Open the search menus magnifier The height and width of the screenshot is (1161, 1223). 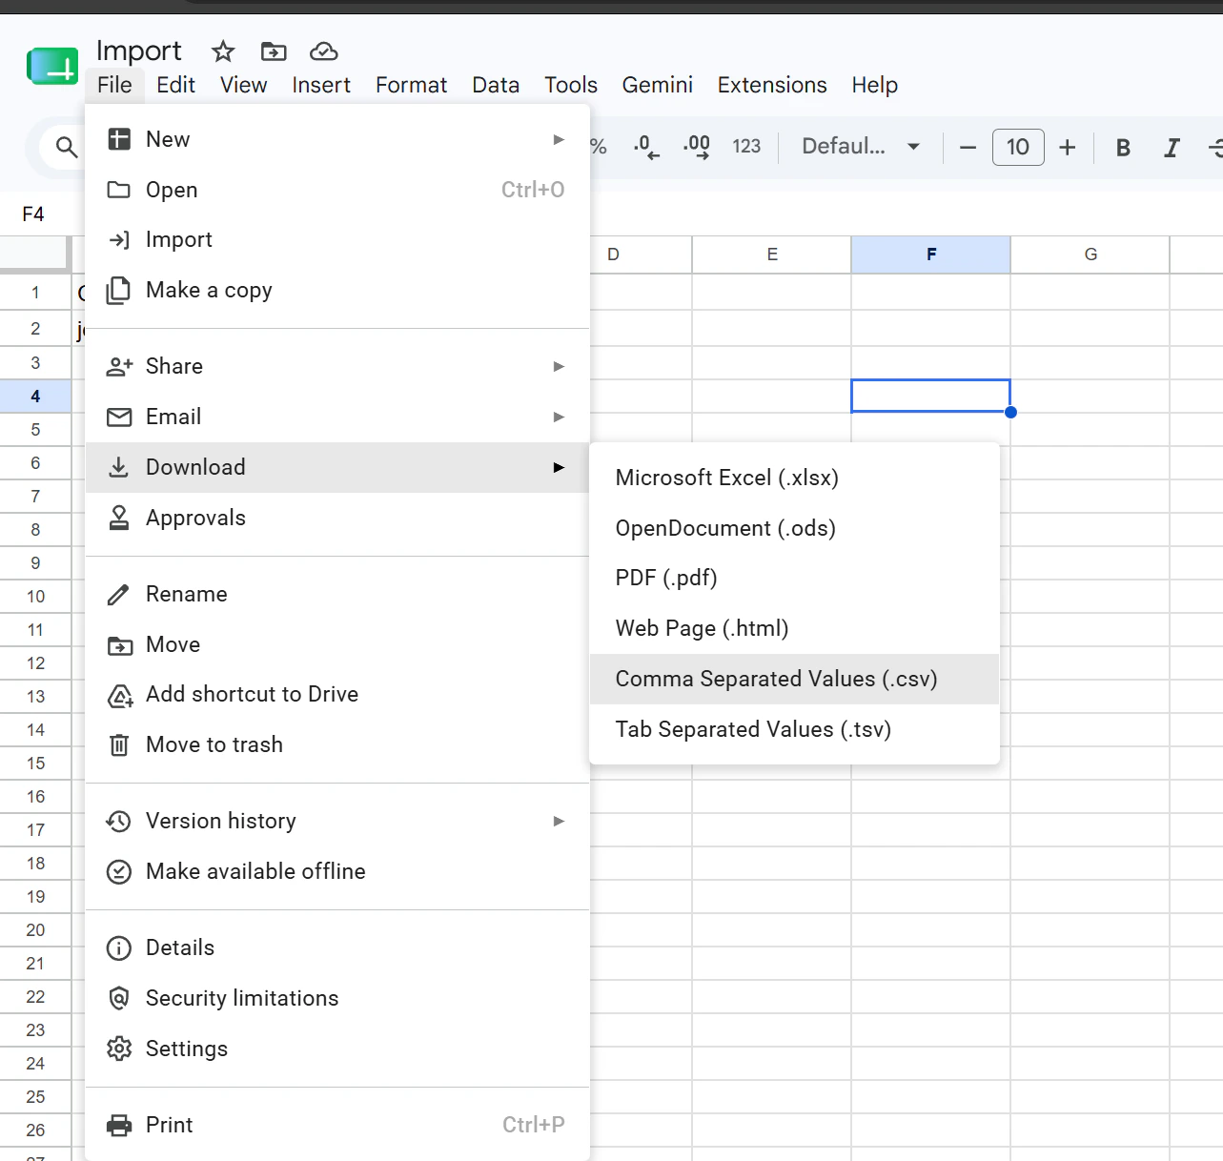coord(66,147)
